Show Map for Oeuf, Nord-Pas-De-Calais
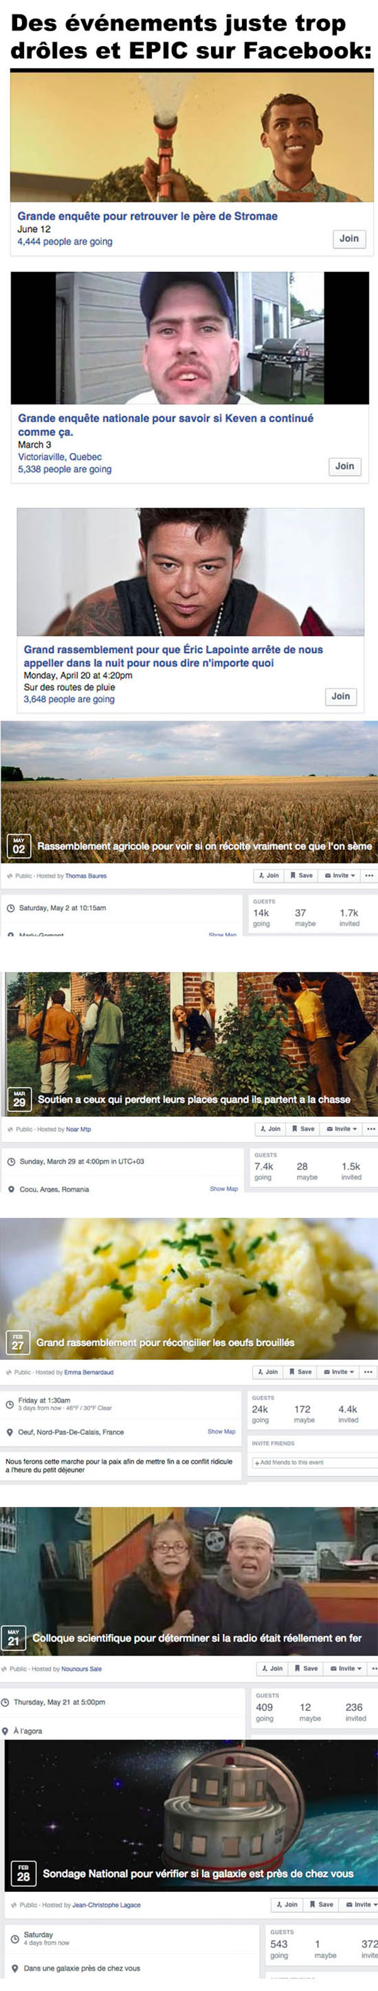Image resolution: width=378 pixels, height=1991 pixels. point(221,1431)
